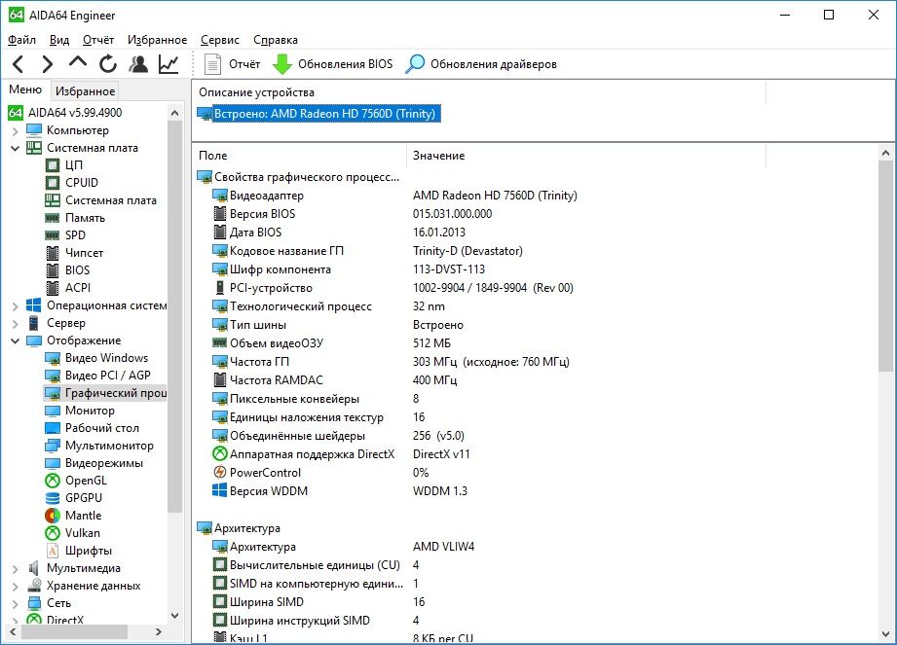Click Обновления драйверов magnifier button
Screen dimensions: 897x645
(480, 64)
